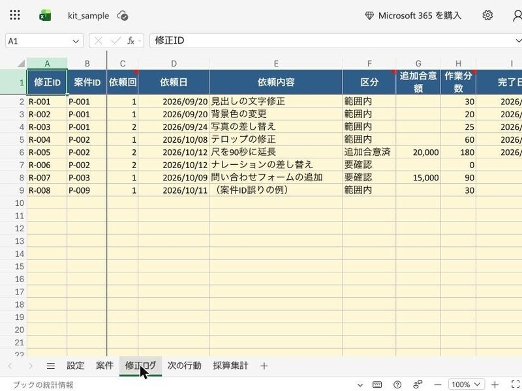Go to next sheet tab arrow
This screenshot has height=391, width=522.
[x=31, y=366]
